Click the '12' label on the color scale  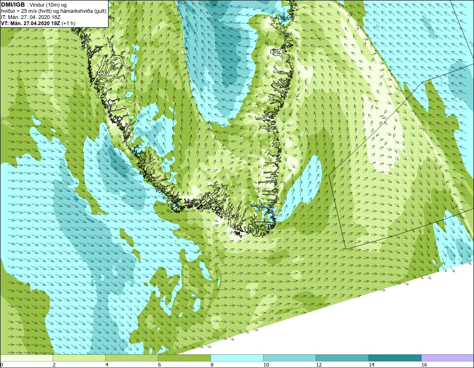tap(319, 365)
